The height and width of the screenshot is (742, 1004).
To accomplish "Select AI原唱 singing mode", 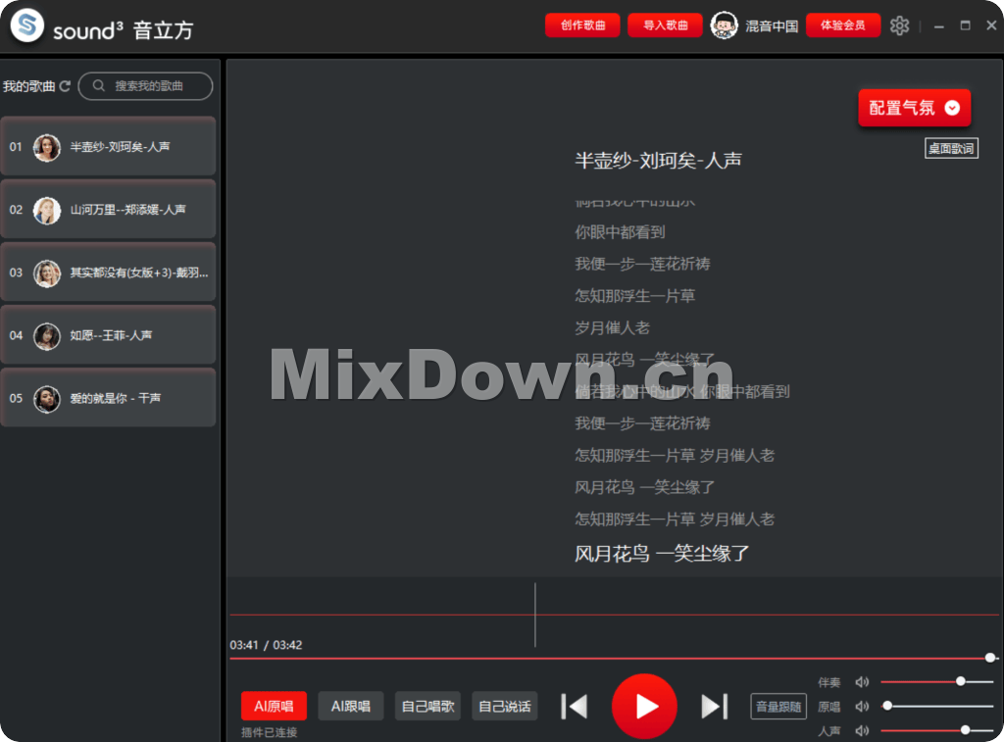I will click(274, 706).
